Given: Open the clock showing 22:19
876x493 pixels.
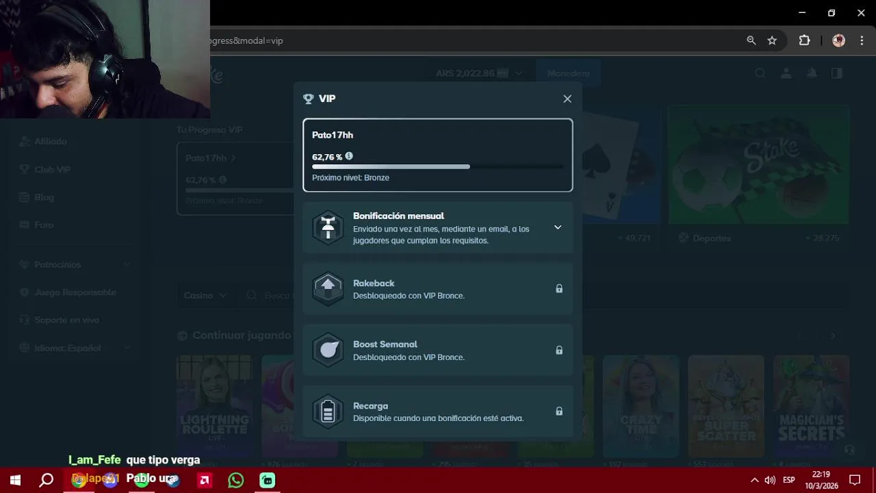Looking at the screenshot, I should [x=821, y=480].
